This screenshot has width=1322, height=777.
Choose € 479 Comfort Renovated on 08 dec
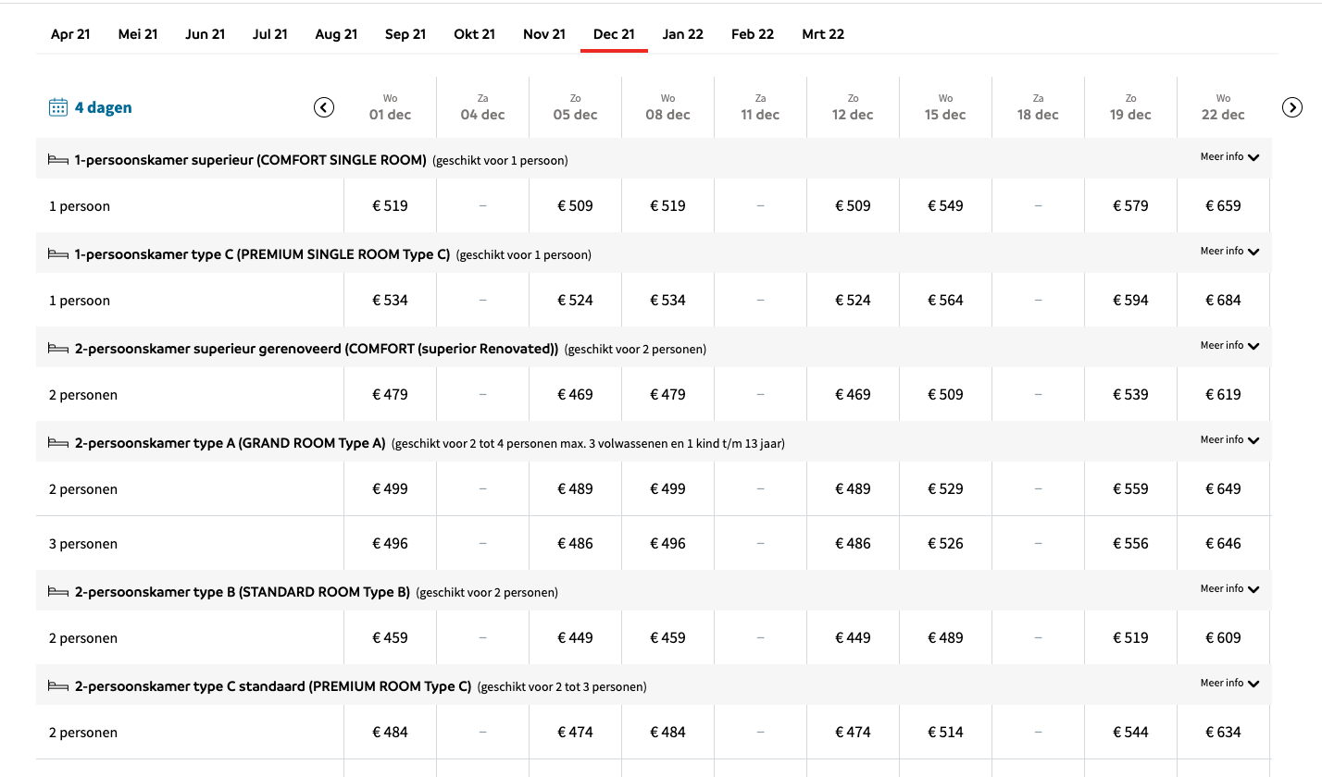click(x=667, y=394)
